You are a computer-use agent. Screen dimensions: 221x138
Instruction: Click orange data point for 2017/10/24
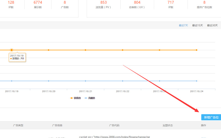pos(196,50)
